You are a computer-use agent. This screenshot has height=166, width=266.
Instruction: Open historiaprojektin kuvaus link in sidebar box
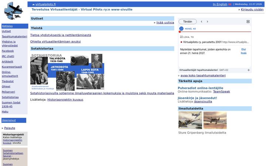(13, 141)
